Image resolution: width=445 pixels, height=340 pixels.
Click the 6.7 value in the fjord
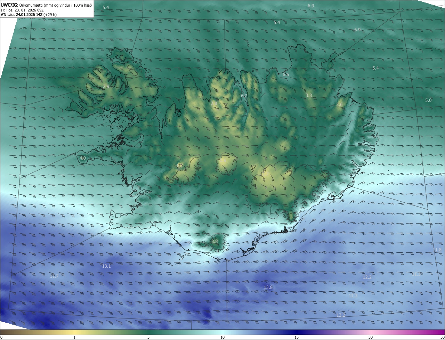[244, 96]
